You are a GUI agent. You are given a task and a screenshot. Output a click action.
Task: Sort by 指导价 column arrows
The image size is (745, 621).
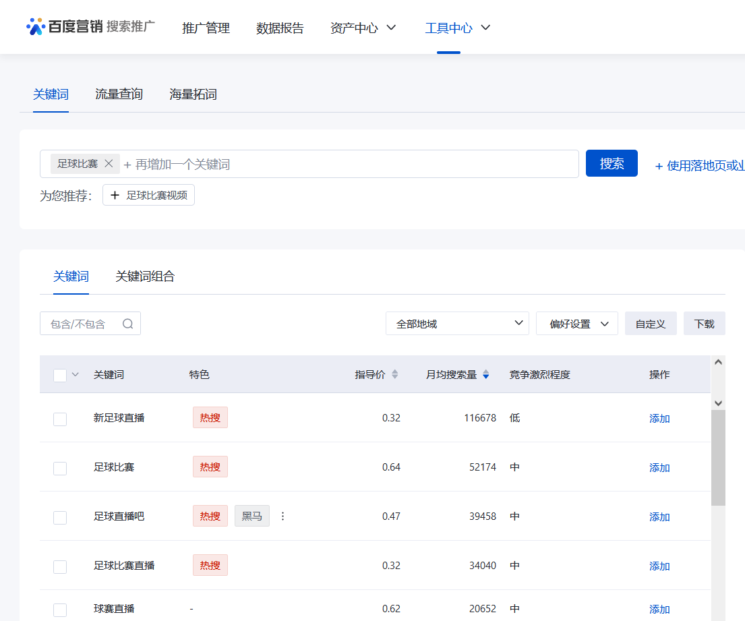coord(395,374)
